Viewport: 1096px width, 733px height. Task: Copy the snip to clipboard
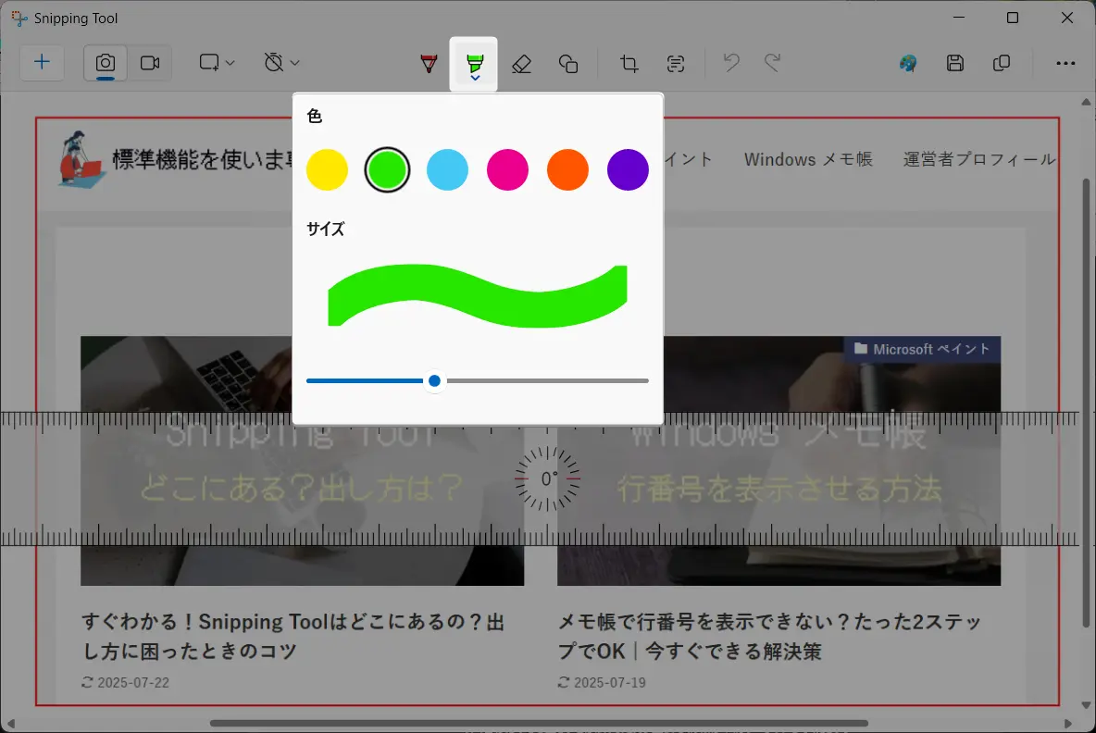(x=1001, y=64)
